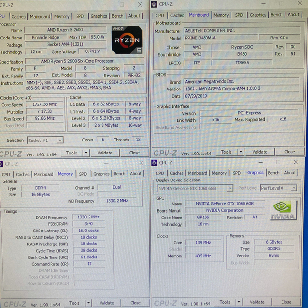The height and width of the screenshot is (308, 308).
Task: Click Validate button in the Memory window
Action: pyautogui.click(x=106, y=303)
